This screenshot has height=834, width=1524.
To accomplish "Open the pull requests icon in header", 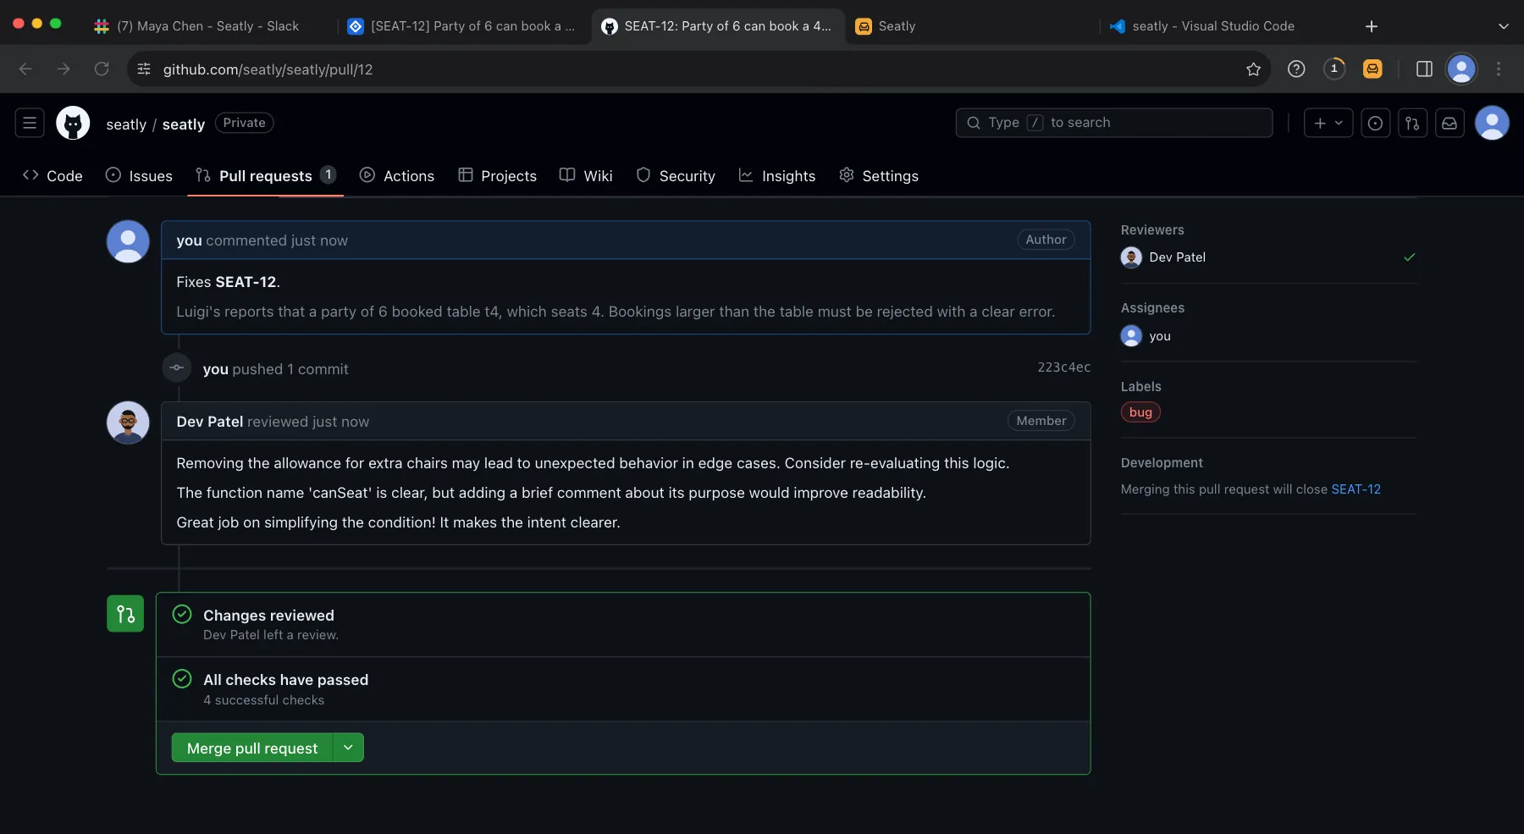I will pos(1412,123).
